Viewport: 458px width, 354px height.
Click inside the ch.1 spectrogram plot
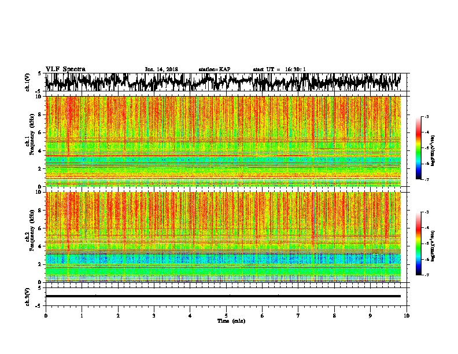pyautogui.click(x=223, y=141)
